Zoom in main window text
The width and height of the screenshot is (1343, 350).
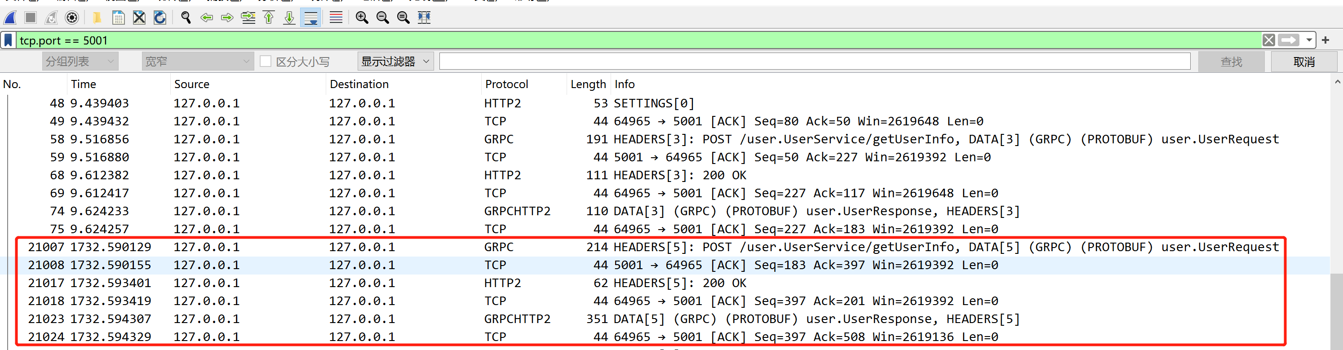click(362, 18)
